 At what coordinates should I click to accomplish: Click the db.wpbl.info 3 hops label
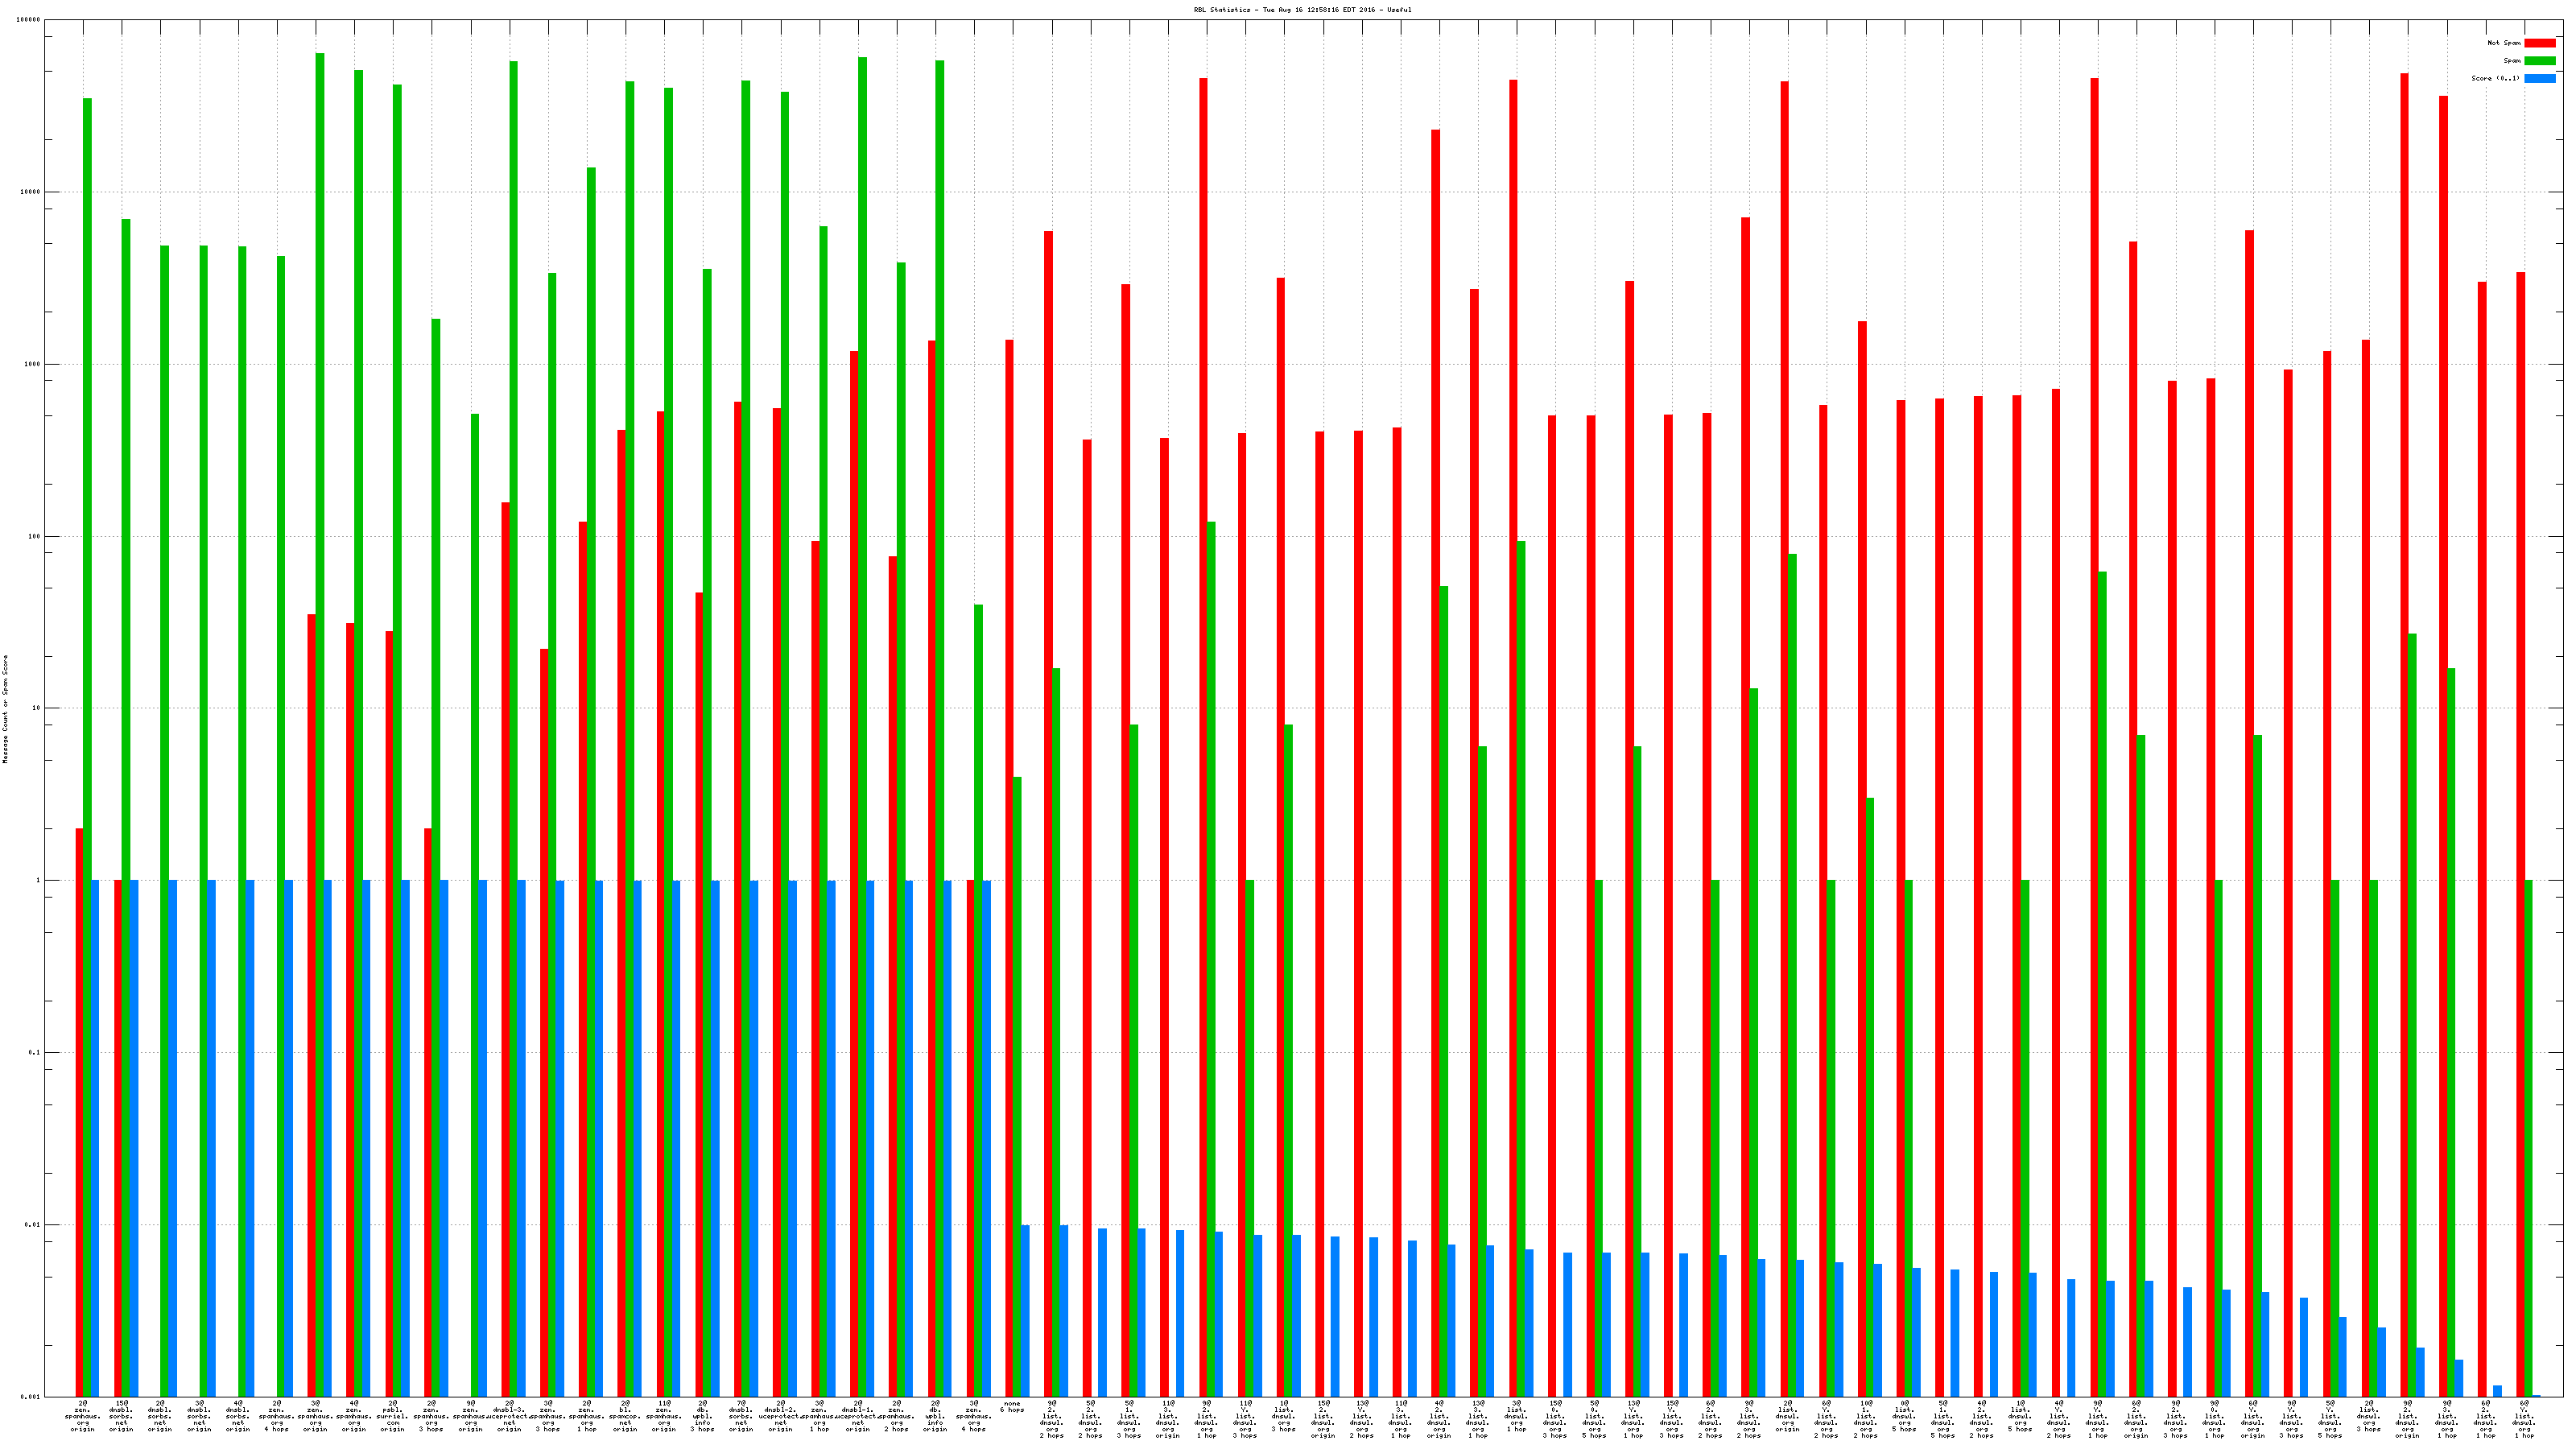pos(702,1416)
